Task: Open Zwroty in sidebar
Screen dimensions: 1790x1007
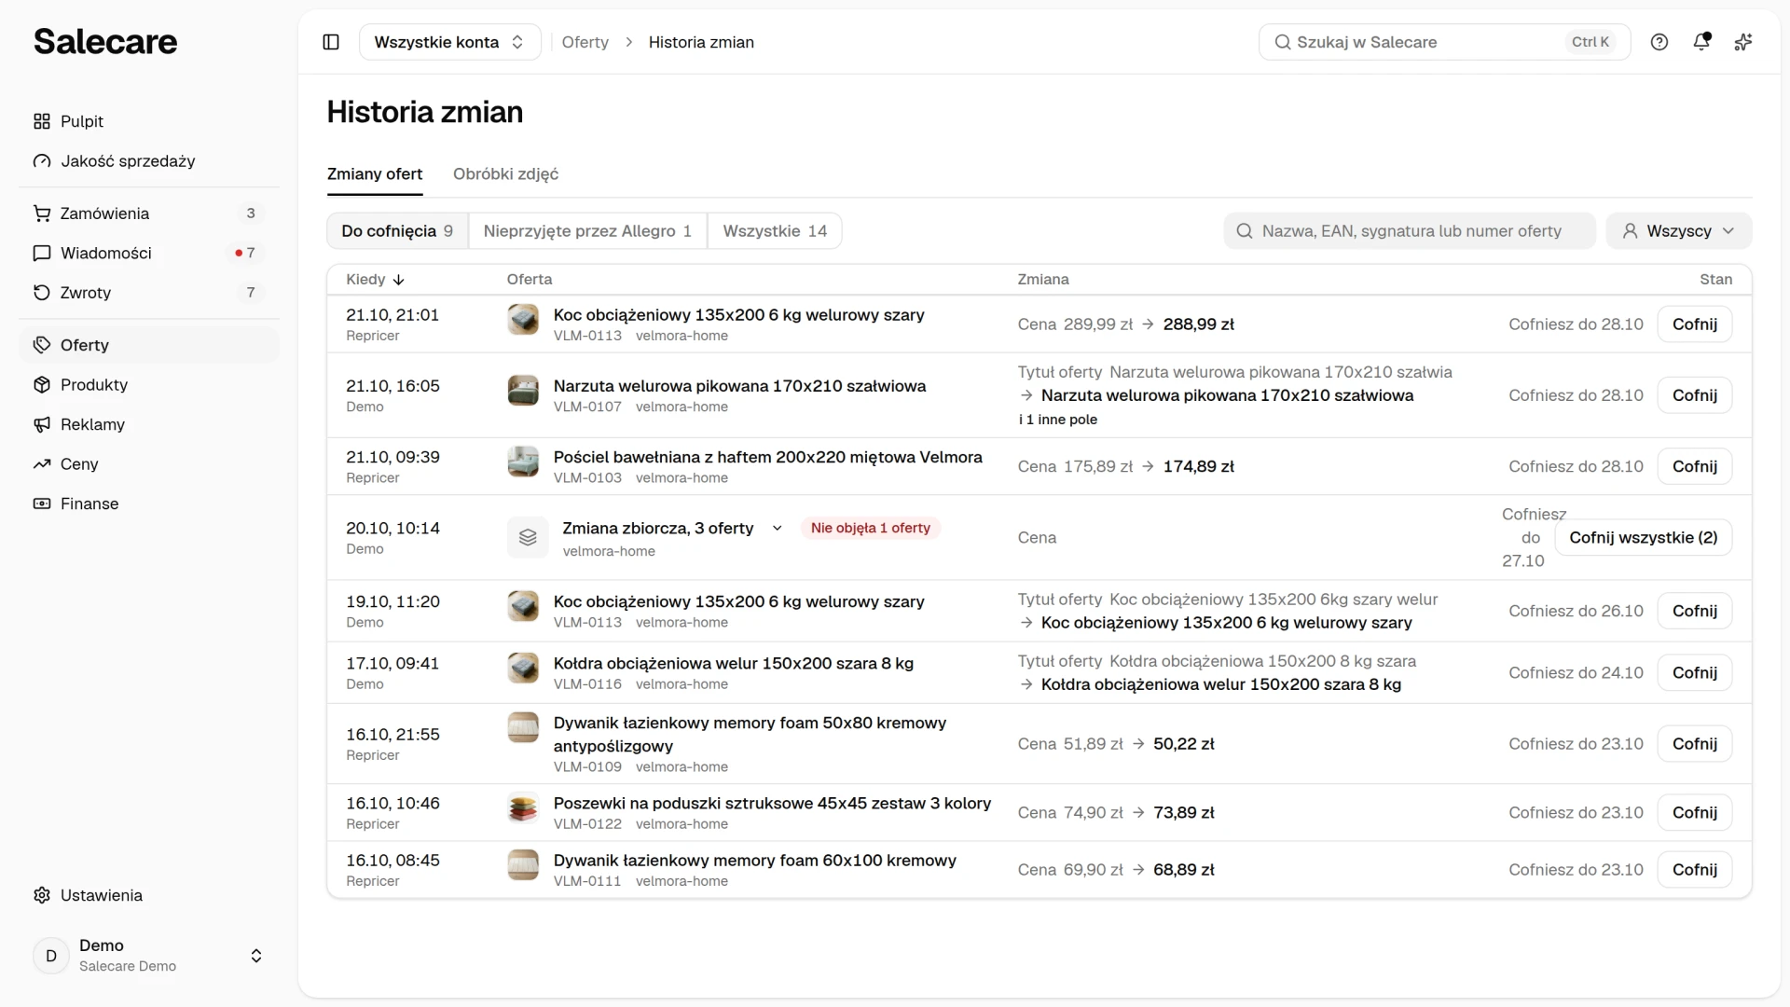Action: point(149,293)
